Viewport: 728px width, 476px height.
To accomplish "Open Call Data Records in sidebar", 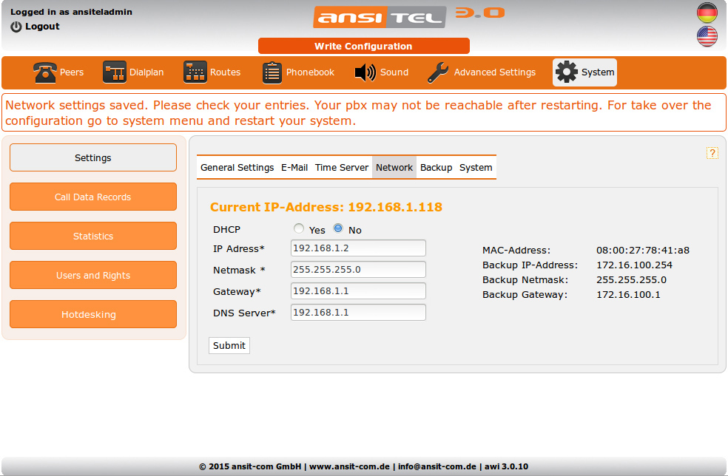I will (93, 197).
